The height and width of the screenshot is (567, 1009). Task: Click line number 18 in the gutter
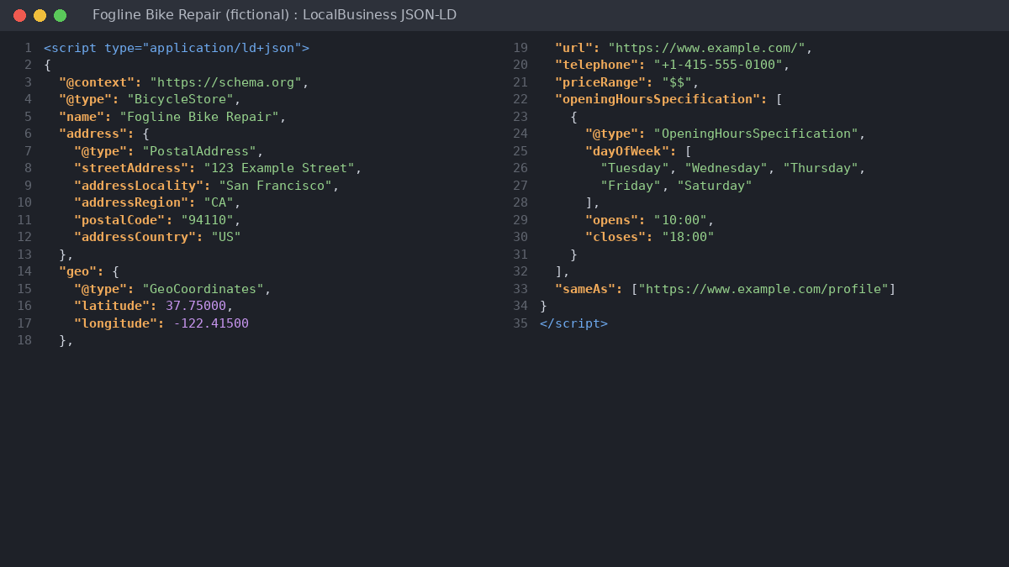click(x=24, y=340)
